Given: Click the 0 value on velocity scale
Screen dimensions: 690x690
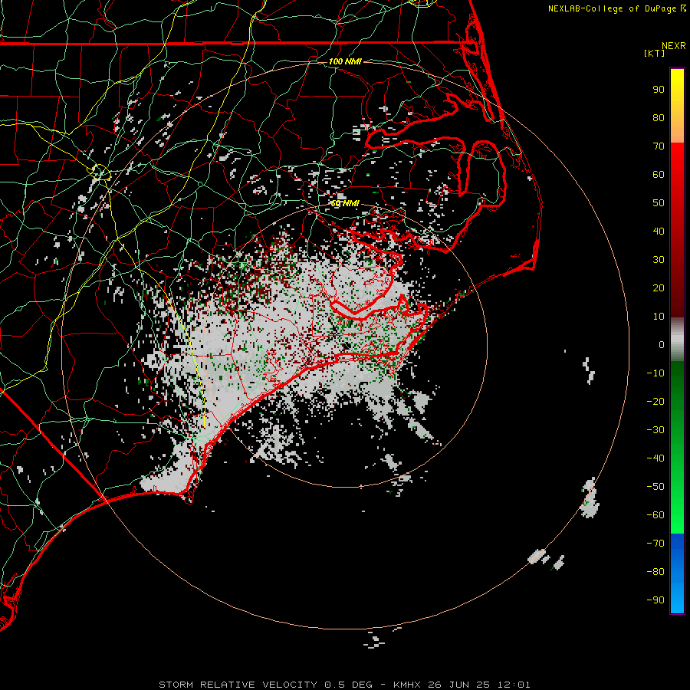Looking at the screenshot, I should point(662,344).
